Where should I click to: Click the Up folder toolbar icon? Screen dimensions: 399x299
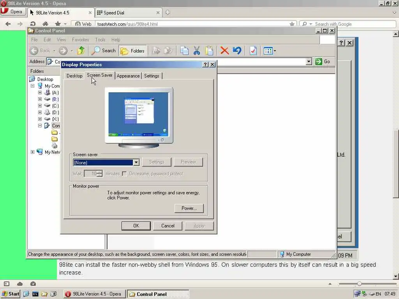81,51
